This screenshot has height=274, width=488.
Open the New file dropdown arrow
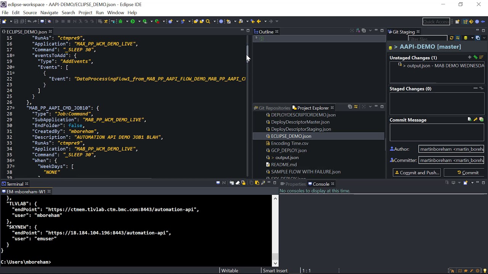point(11,21)
